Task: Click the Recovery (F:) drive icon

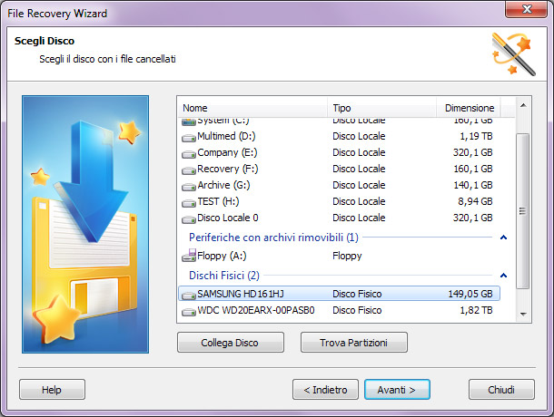Action: pyautogui.click(x=189, y=170)
